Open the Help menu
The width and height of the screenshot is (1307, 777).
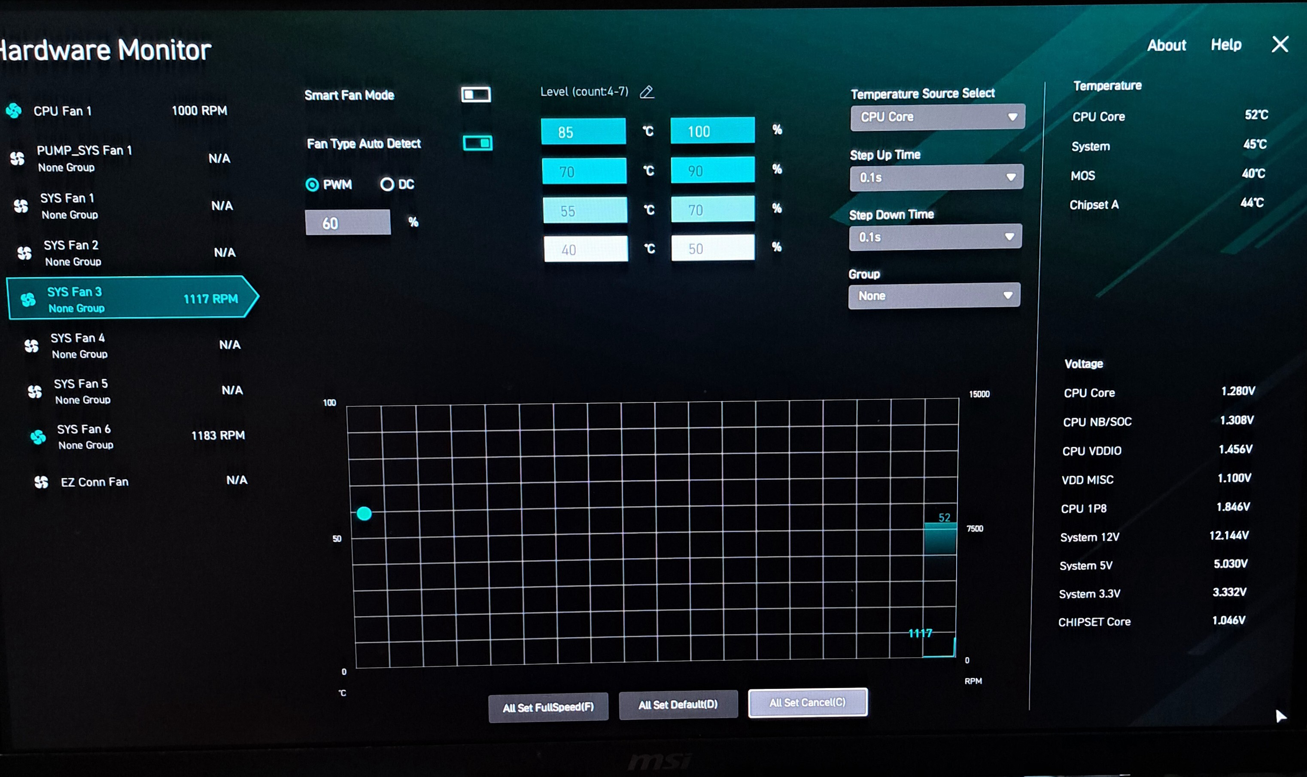(1226, 45)
